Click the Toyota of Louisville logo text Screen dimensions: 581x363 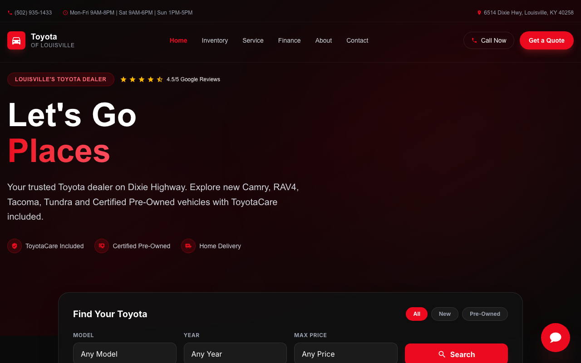click(53, 40)
